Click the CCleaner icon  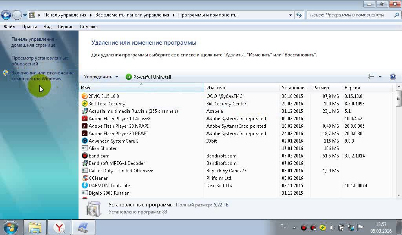[x=85, y=178]
